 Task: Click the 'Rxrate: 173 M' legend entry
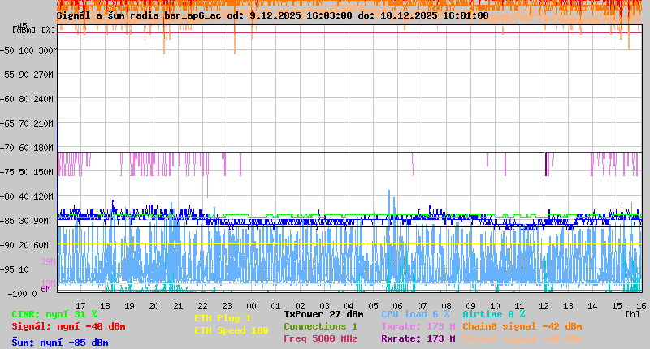coord(418,338)
